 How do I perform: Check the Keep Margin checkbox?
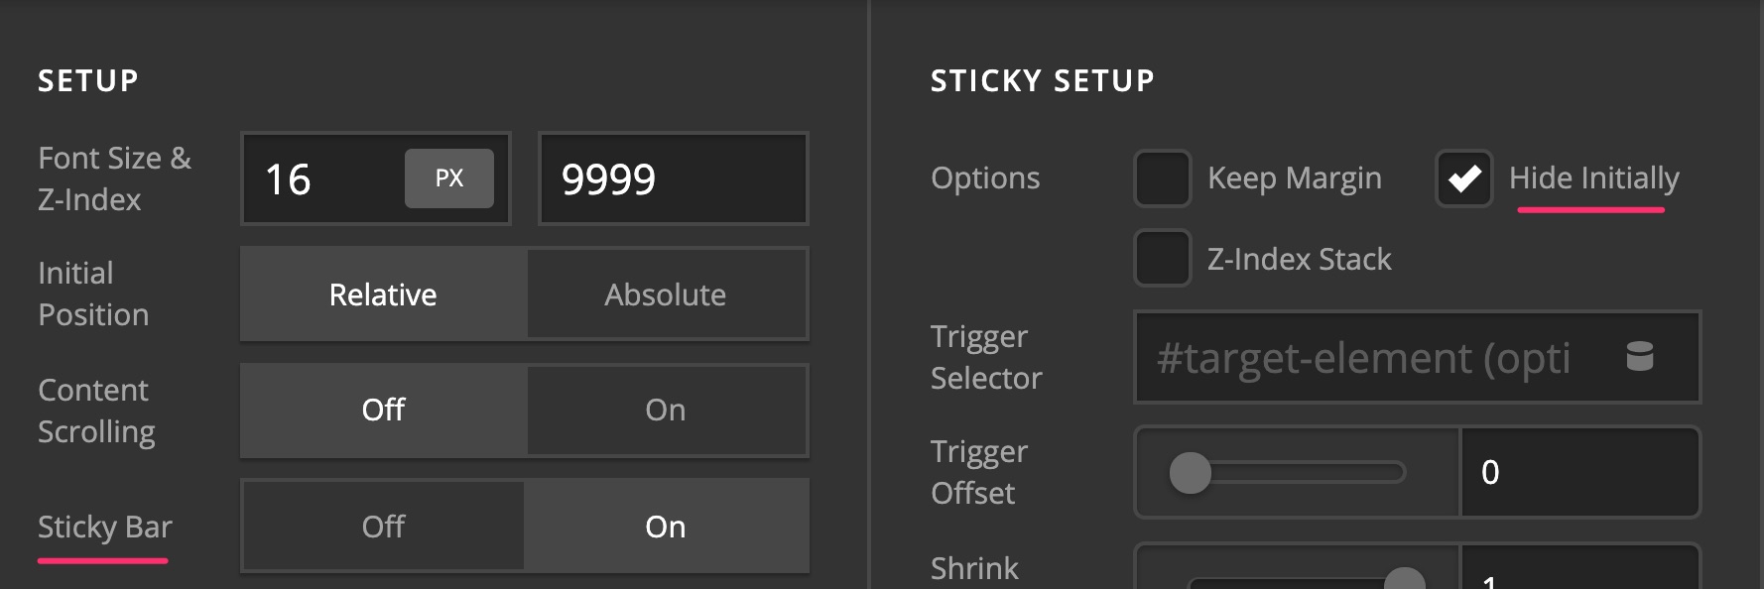click(1162, 178)
